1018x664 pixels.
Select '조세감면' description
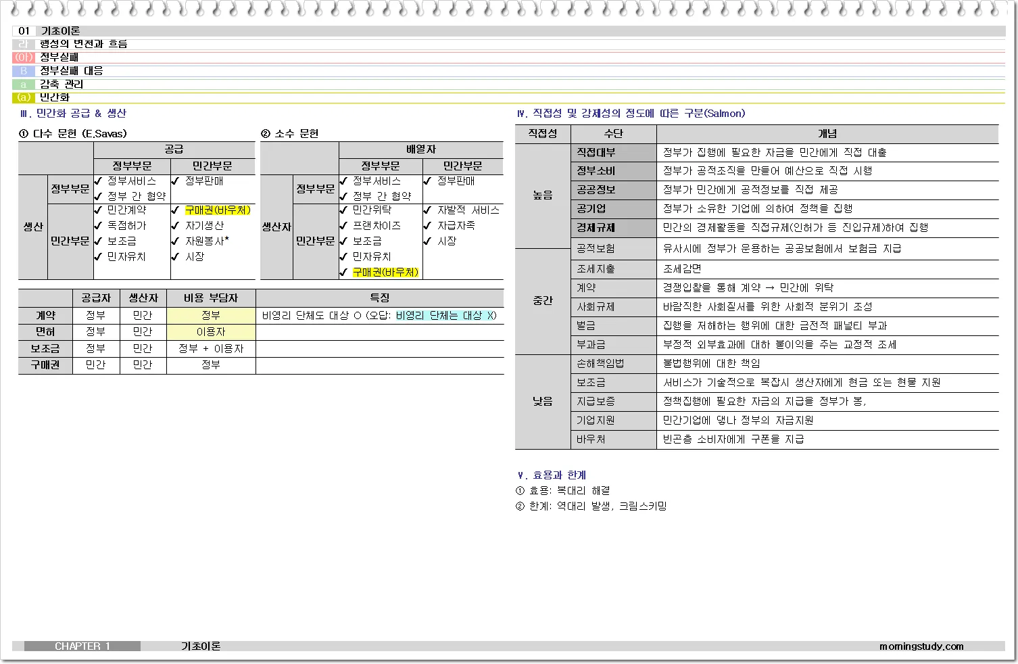tap(682, 269)
